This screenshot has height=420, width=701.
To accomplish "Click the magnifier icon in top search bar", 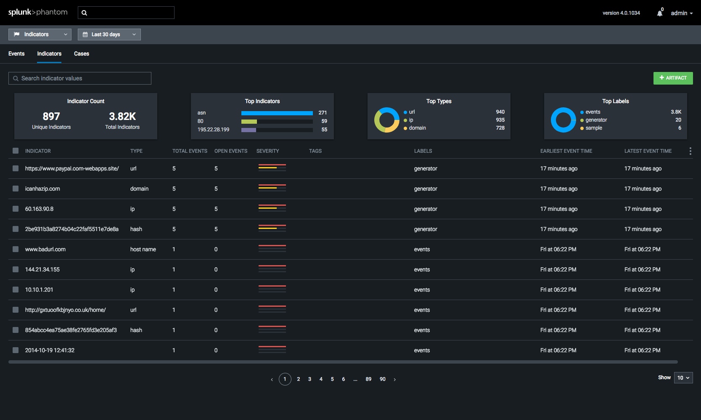I will point(84,13).
